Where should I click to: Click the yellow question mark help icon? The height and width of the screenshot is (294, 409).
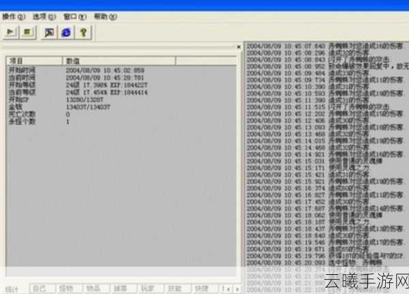(x=83, y=33)
